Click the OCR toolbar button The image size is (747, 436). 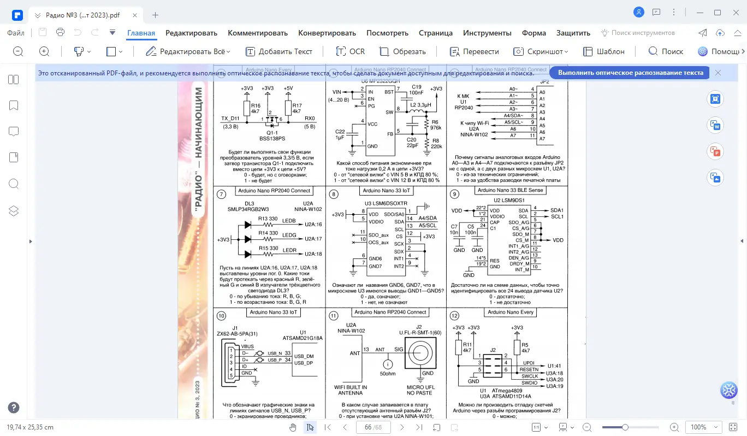350,51
